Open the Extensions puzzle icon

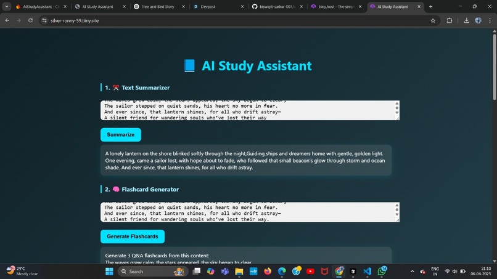(449, 20)
